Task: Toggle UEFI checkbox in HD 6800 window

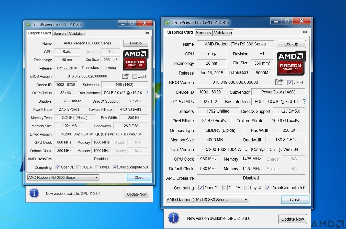Action: coord(135,76)
